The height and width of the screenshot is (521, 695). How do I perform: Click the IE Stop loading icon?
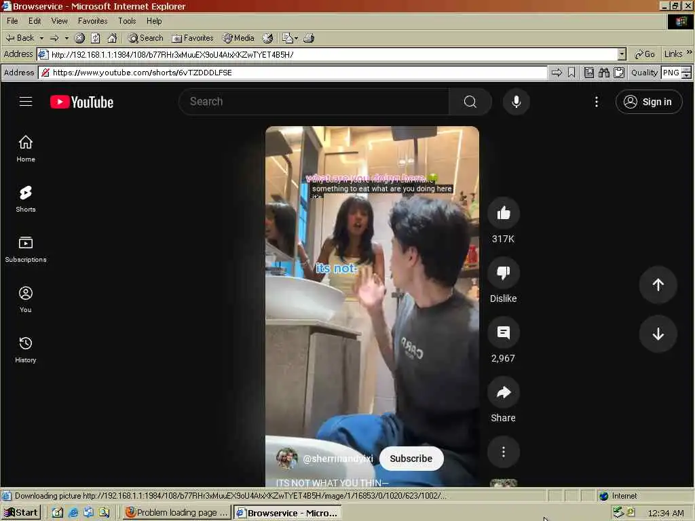tap(80, 38)
